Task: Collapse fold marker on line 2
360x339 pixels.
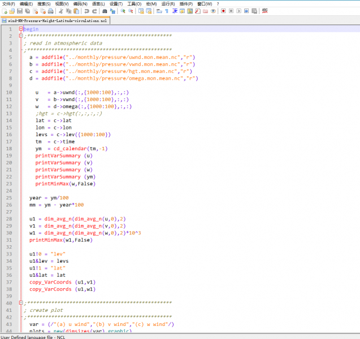Action: tap(21, 36)
